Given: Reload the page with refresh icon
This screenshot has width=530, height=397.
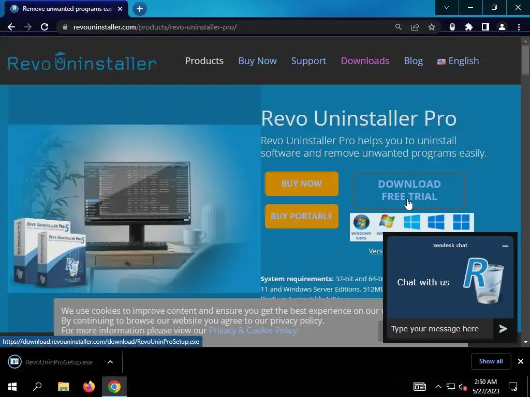Looking at the screenshot, I should (45, 27).
